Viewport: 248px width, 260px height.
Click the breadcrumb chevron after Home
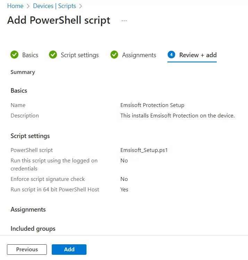(28, 6)
